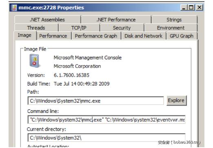Click the mmc.exe title bar icon
The image size is (213, 148).
tap(14, 8)
